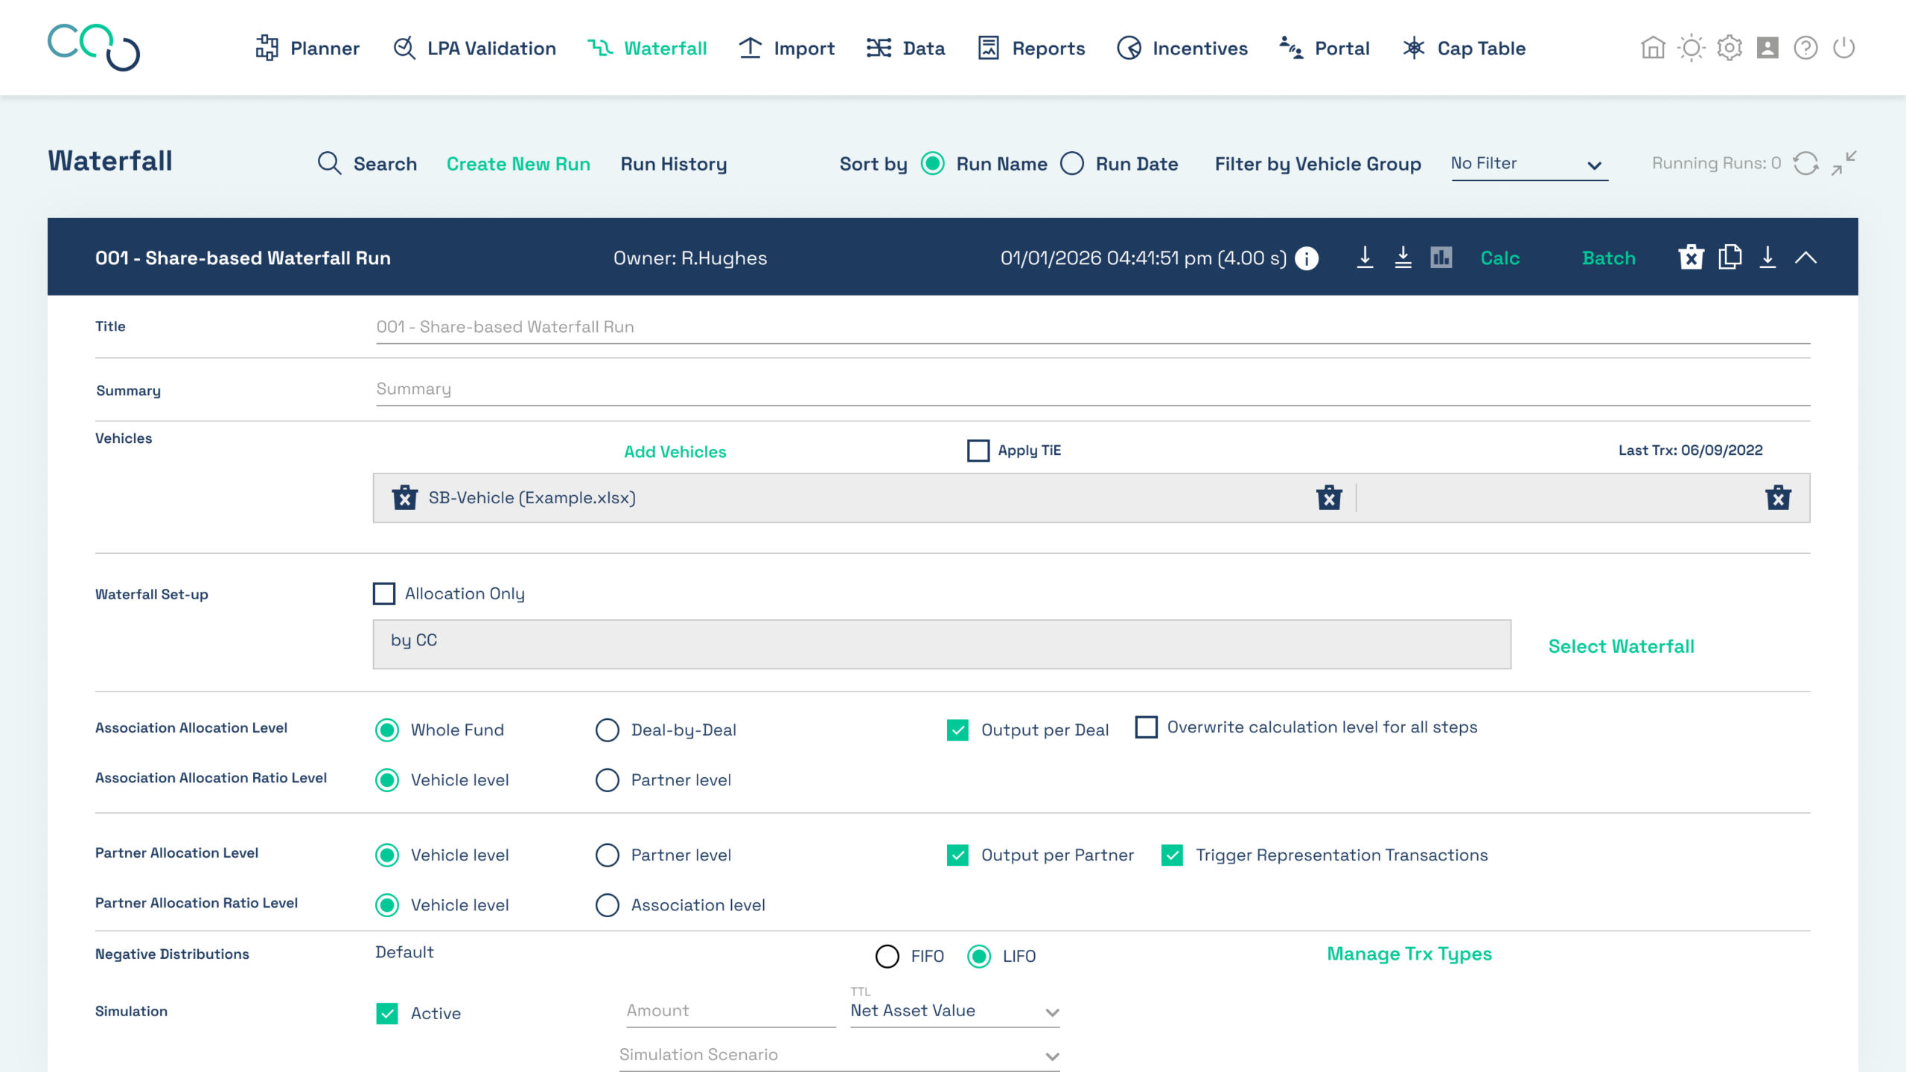The width and height of the screenshot is (1906, 1072).
Task: Click the Summary input field
Action: click(1093, 389)
